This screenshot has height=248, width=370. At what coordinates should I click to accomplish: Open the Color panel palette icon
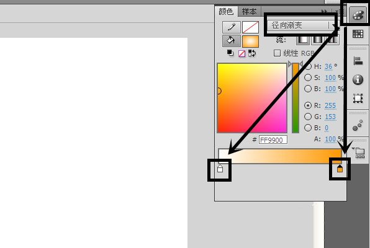point(358,15)
